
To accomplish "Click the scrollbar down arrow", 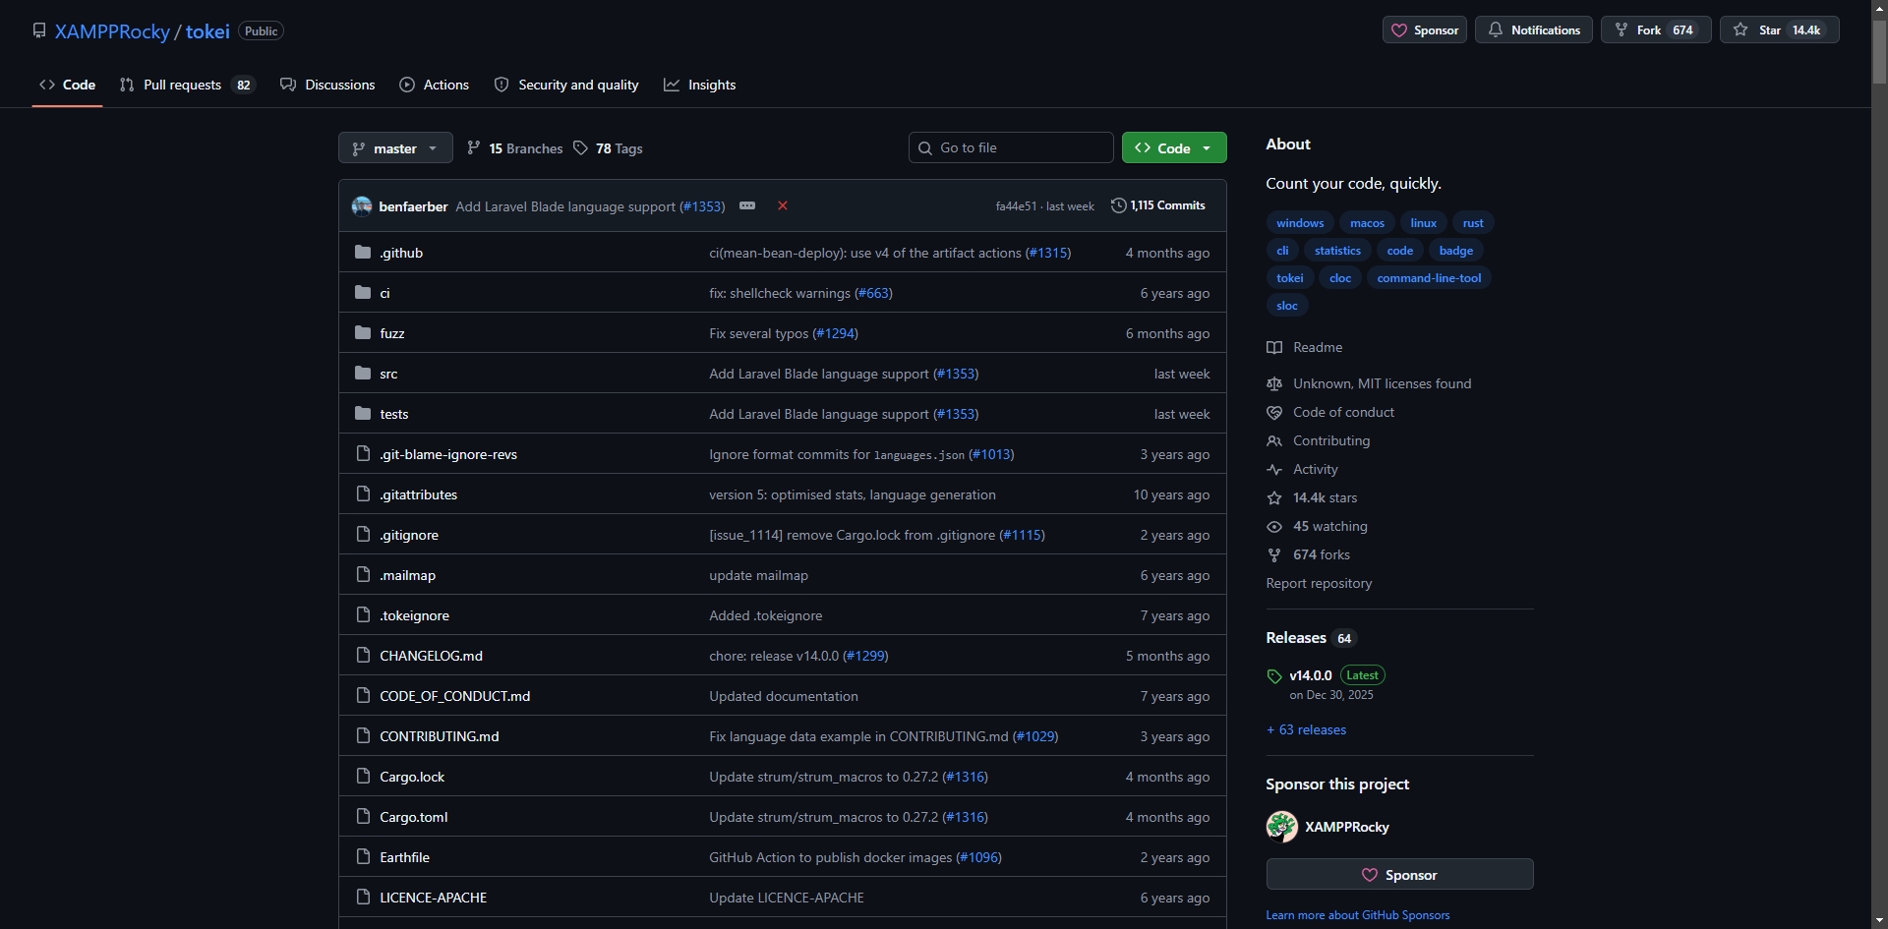I will [1879, 920].
